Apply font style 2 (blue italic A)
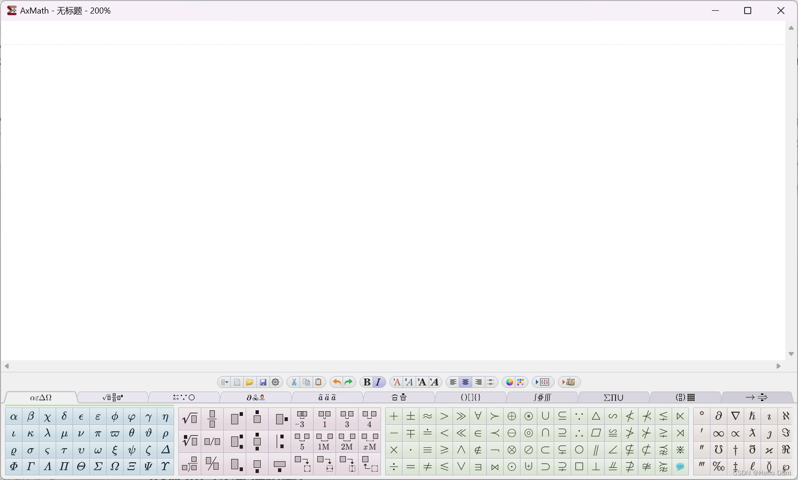This screenshot has width=798, height=480. 409,382
